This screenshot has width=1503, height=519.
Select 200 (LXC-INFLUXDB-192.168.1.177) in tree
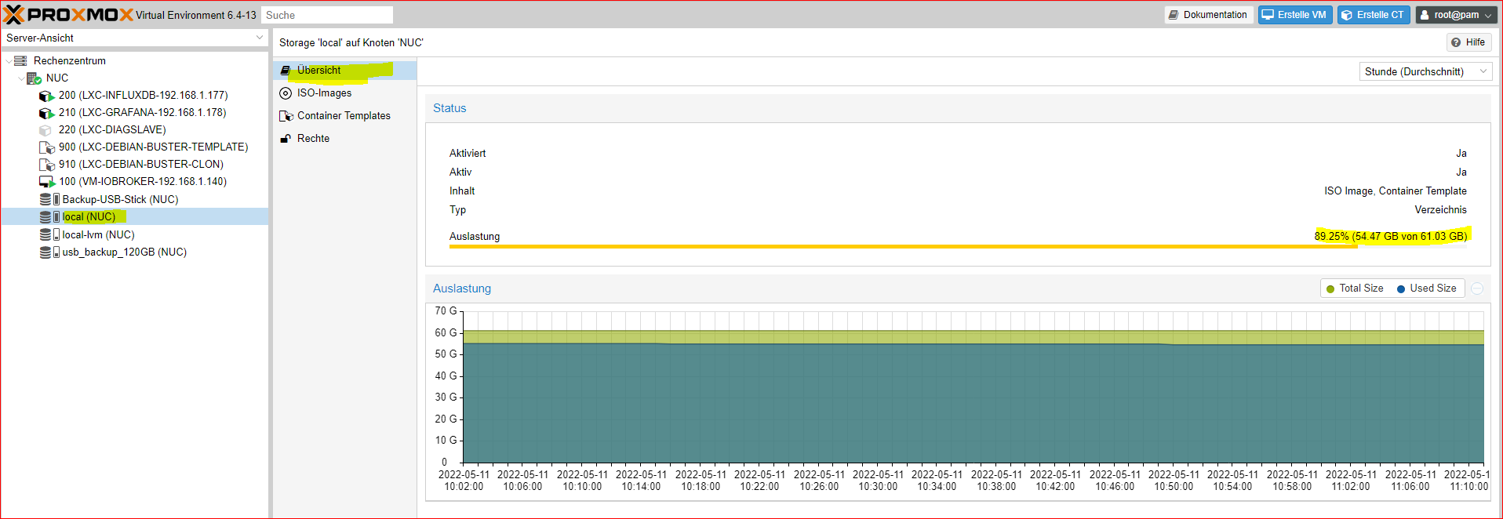(x=143, y=96)
